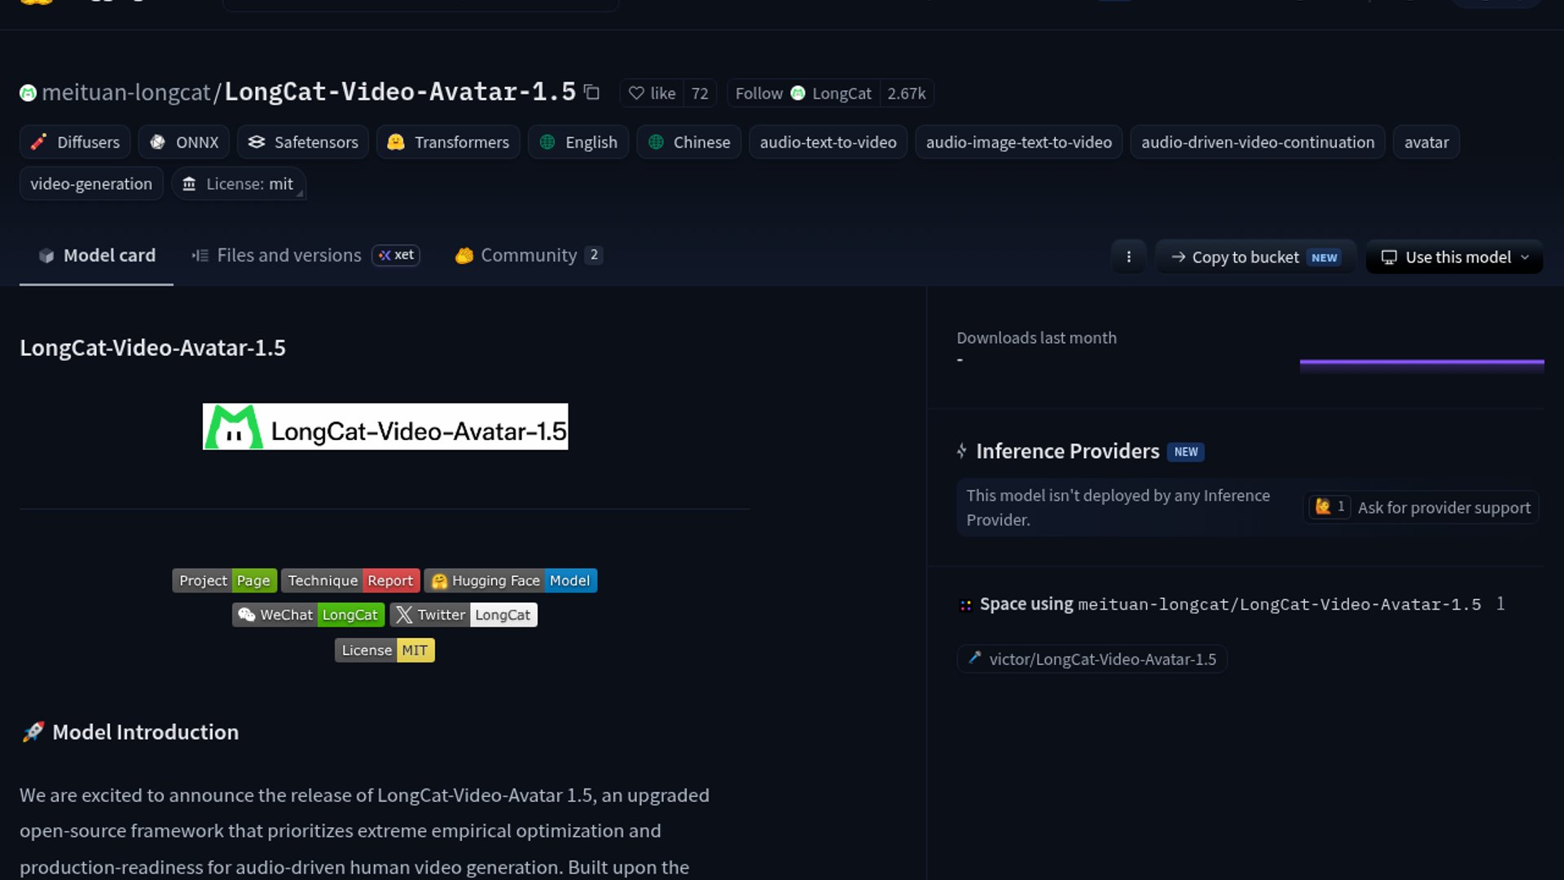
Task: Open the avatar tag
Action: 1426,143
